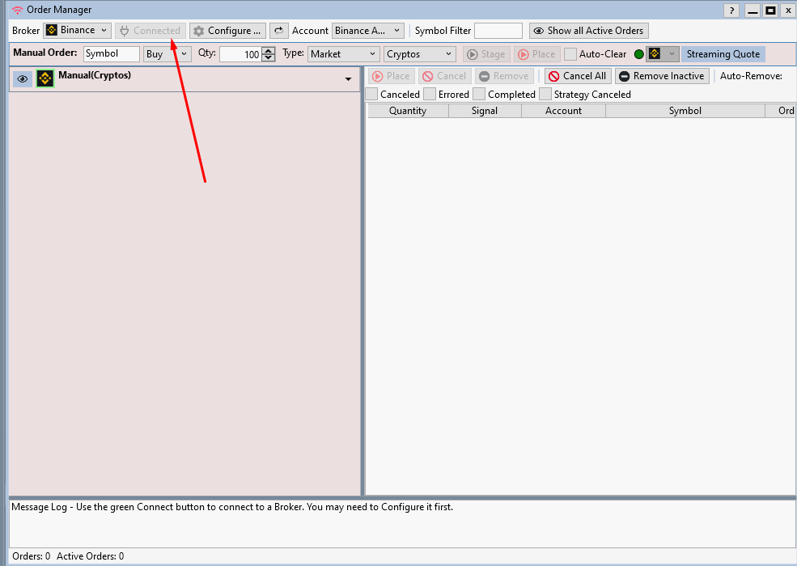Screen dimensions: 797x566
Task: Click Cancel All orders button
Action: coord(578,76)
